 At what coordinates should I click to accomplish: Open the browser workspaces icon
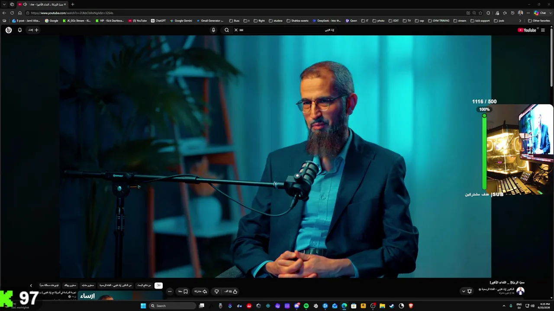[x=12, y=4]
